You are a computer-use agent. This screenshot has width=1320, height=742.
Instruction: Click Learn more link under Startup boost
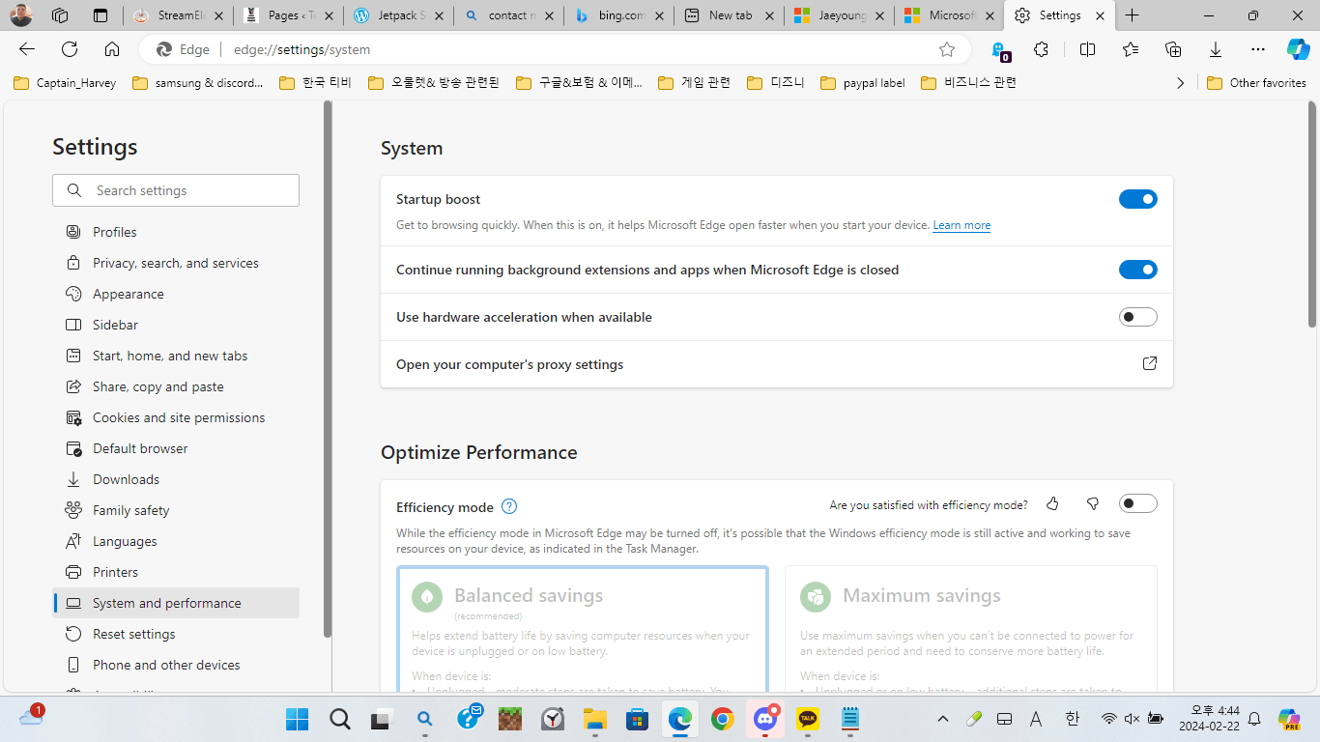(x=961, y=225)
